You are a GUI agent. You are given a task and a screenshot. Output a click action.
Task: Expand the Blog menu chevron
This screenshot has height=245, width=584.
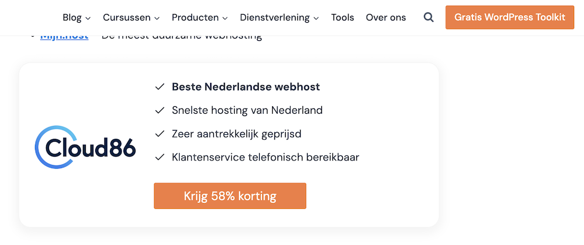[88, 18]
